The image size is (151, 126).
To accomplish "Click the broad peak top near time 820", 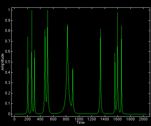I will click(x=67, y=25).
